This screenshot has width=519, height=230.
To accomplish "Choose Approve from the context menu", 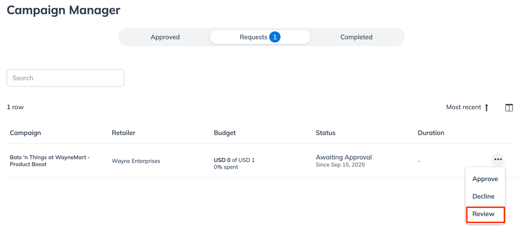I will pyautogui.click(x=485, y=179).
